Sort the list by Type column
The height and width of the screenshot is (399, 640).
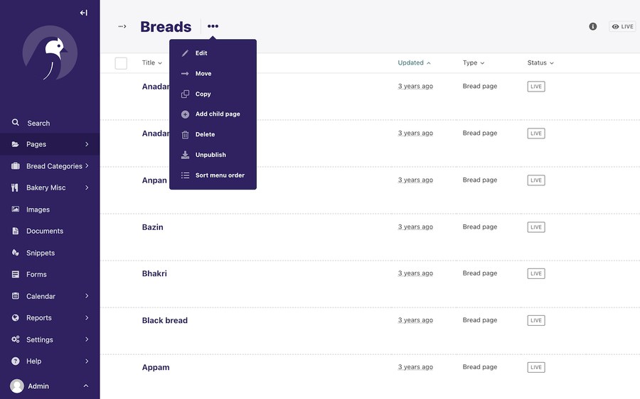pos(474,62)
